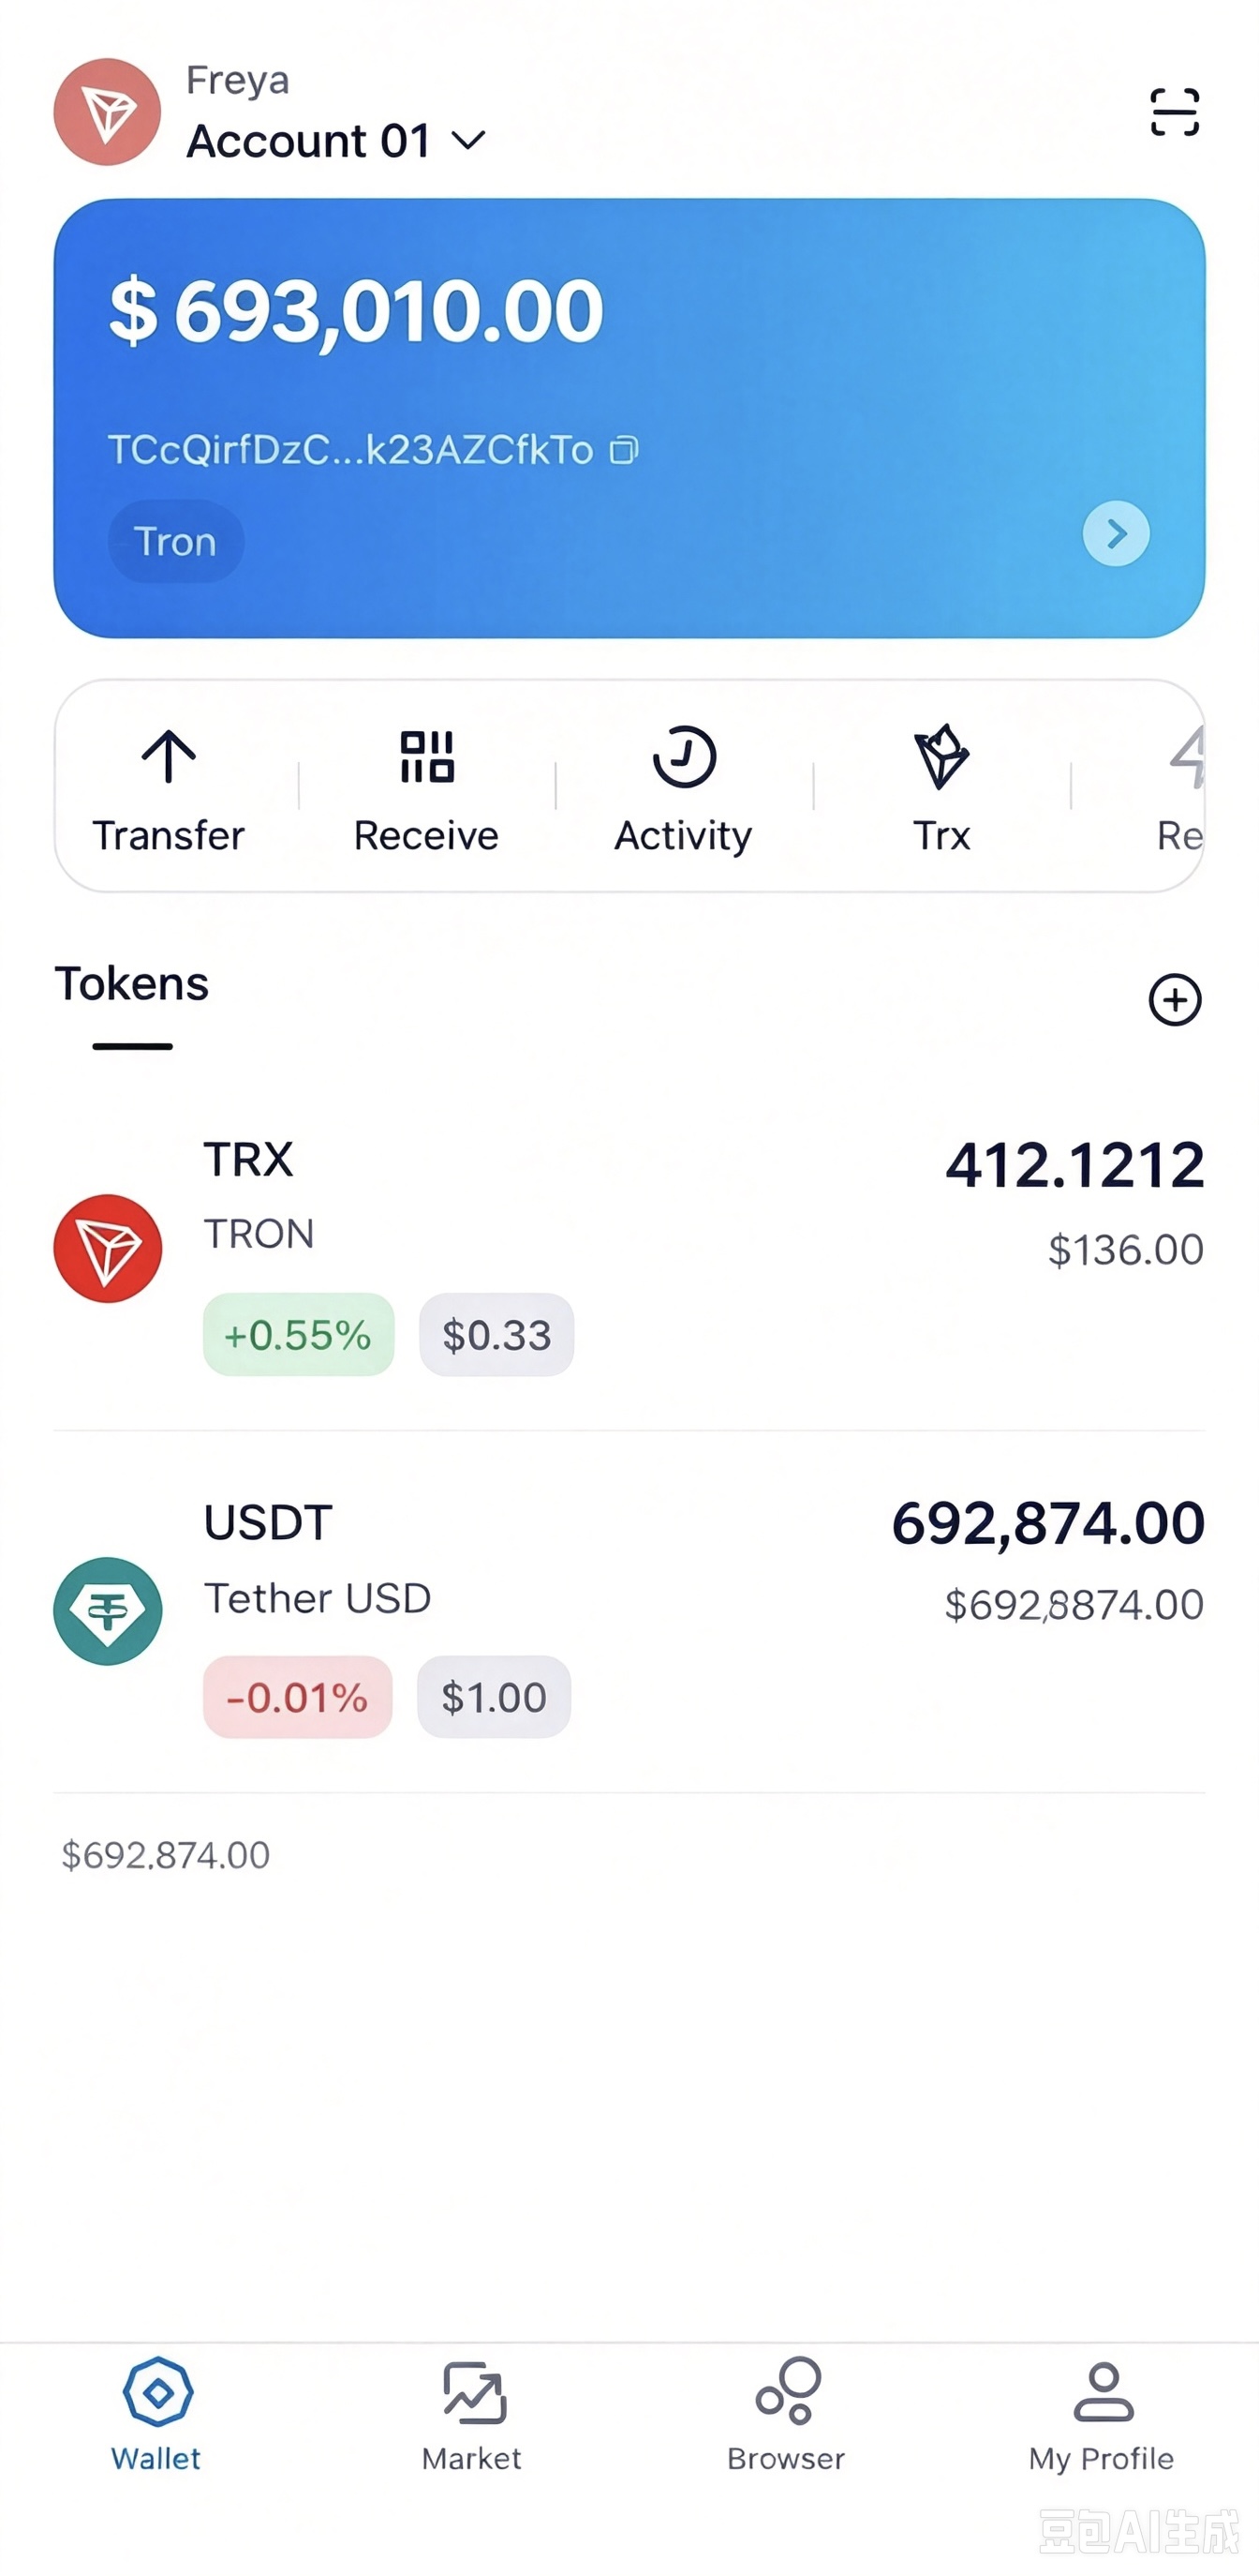The height and width of the screenshot is (2576, 1259).
Task: Tap the QR scan icon
Action: 1174,112
